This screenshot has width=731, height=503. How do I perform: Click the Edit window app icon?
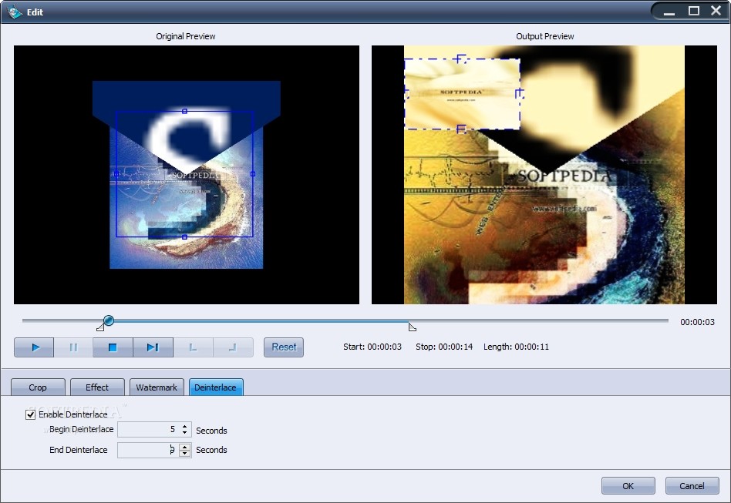(15, 12)
